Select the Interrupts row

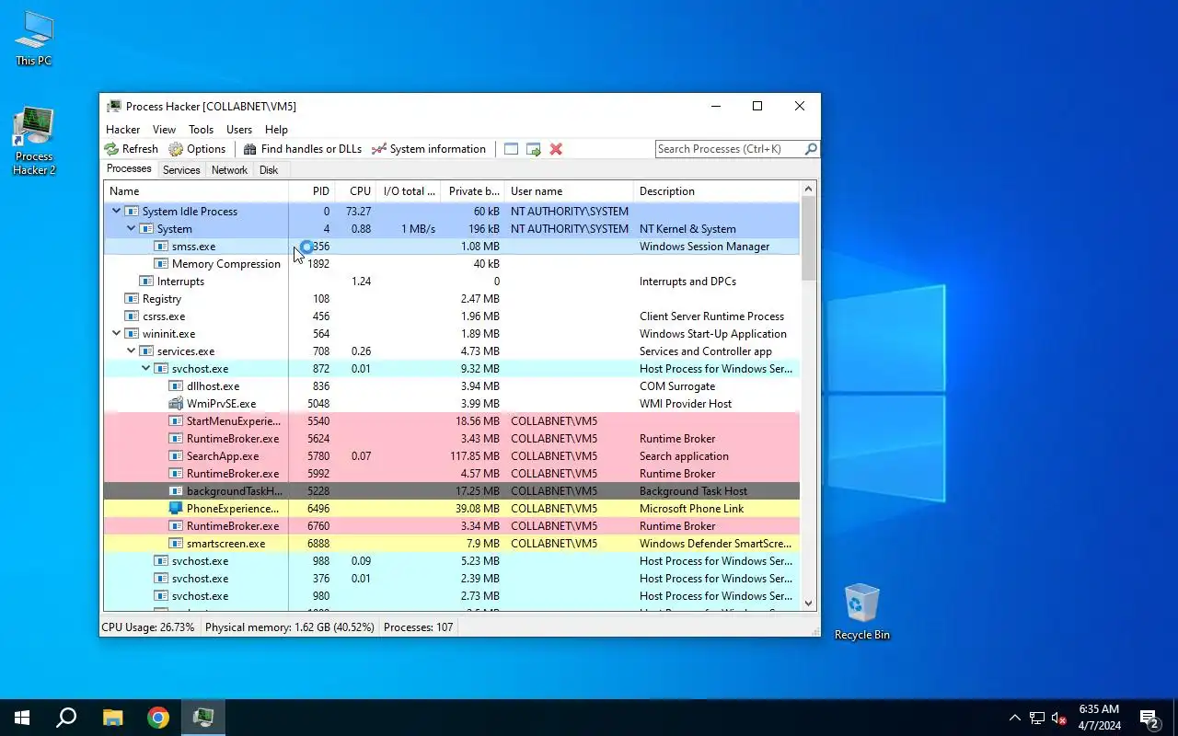click(452, 282)
